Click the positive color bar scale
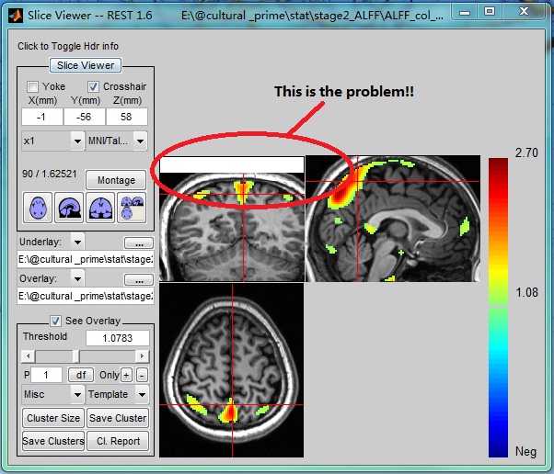 [x=498, y=231]
